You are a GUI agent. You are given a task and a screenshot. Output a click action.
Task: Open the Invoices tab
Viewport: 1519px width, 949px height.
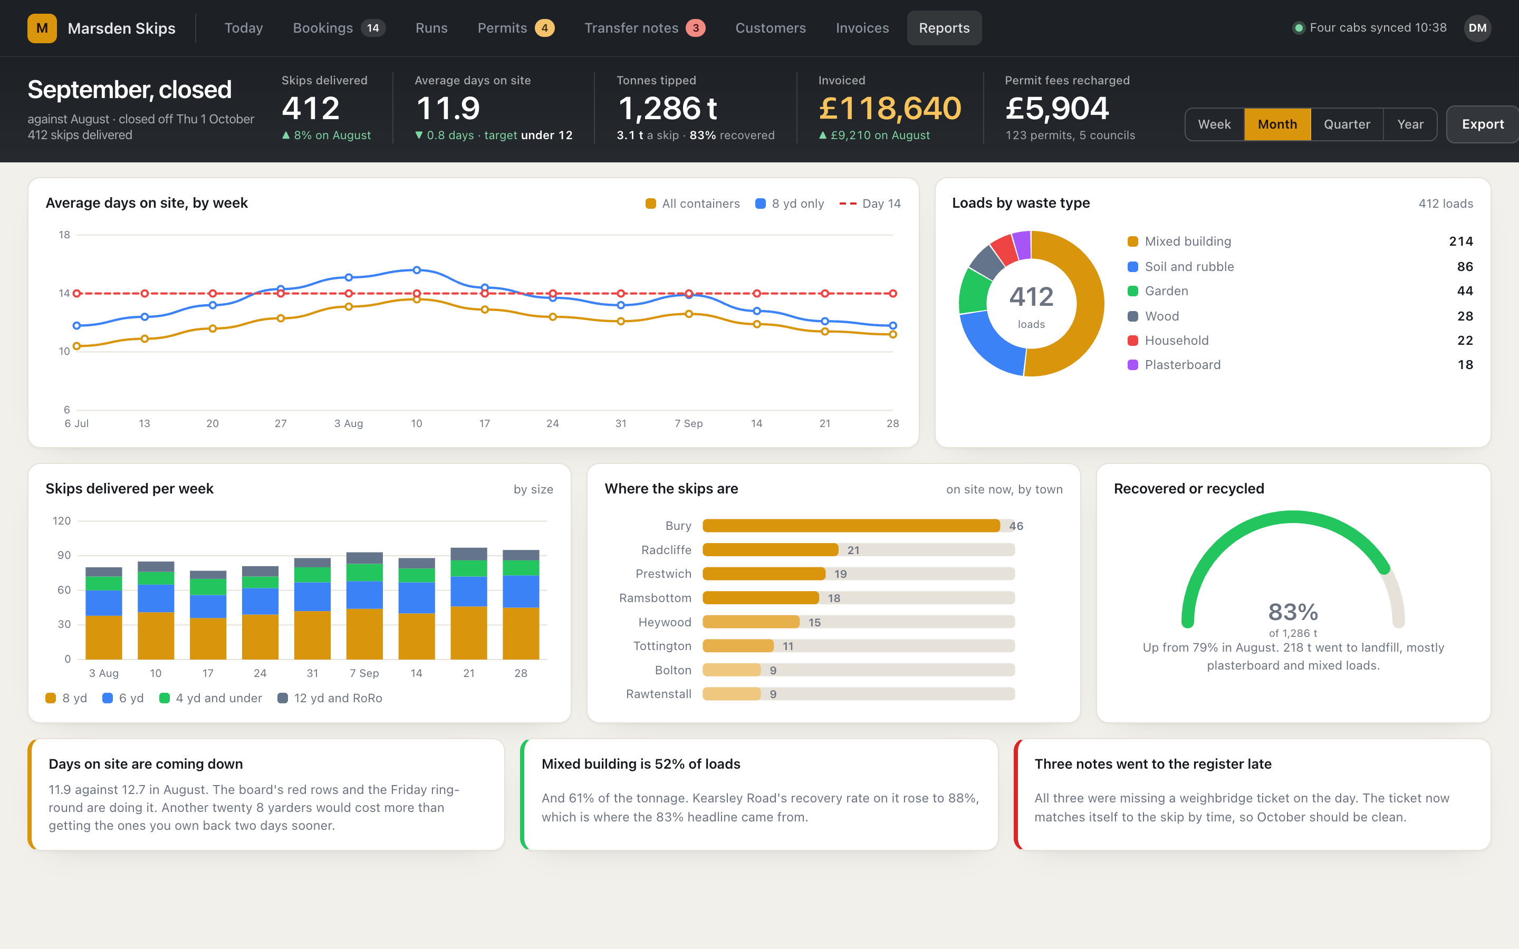coord(862,28)
